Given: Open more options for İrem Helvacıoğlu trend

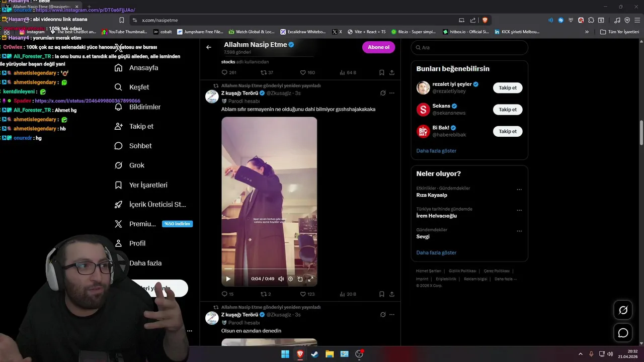Looking at the screenshot, I should [x=519, y=210].
